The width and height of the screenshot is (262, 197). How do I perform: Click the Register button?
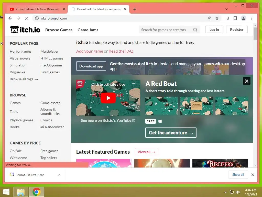237,29
